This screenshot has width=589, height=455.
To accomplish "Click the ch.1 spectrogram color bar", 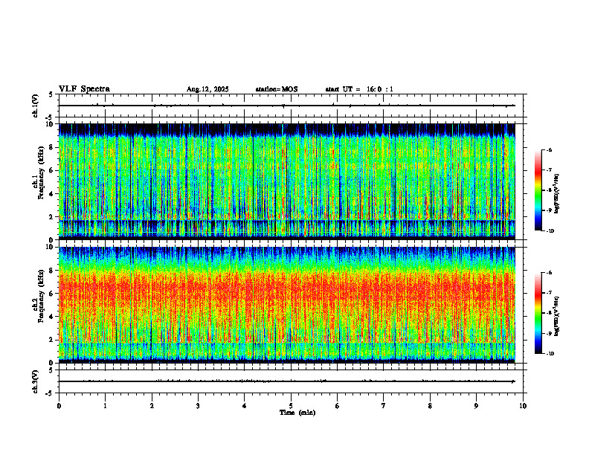I will 538,190.
